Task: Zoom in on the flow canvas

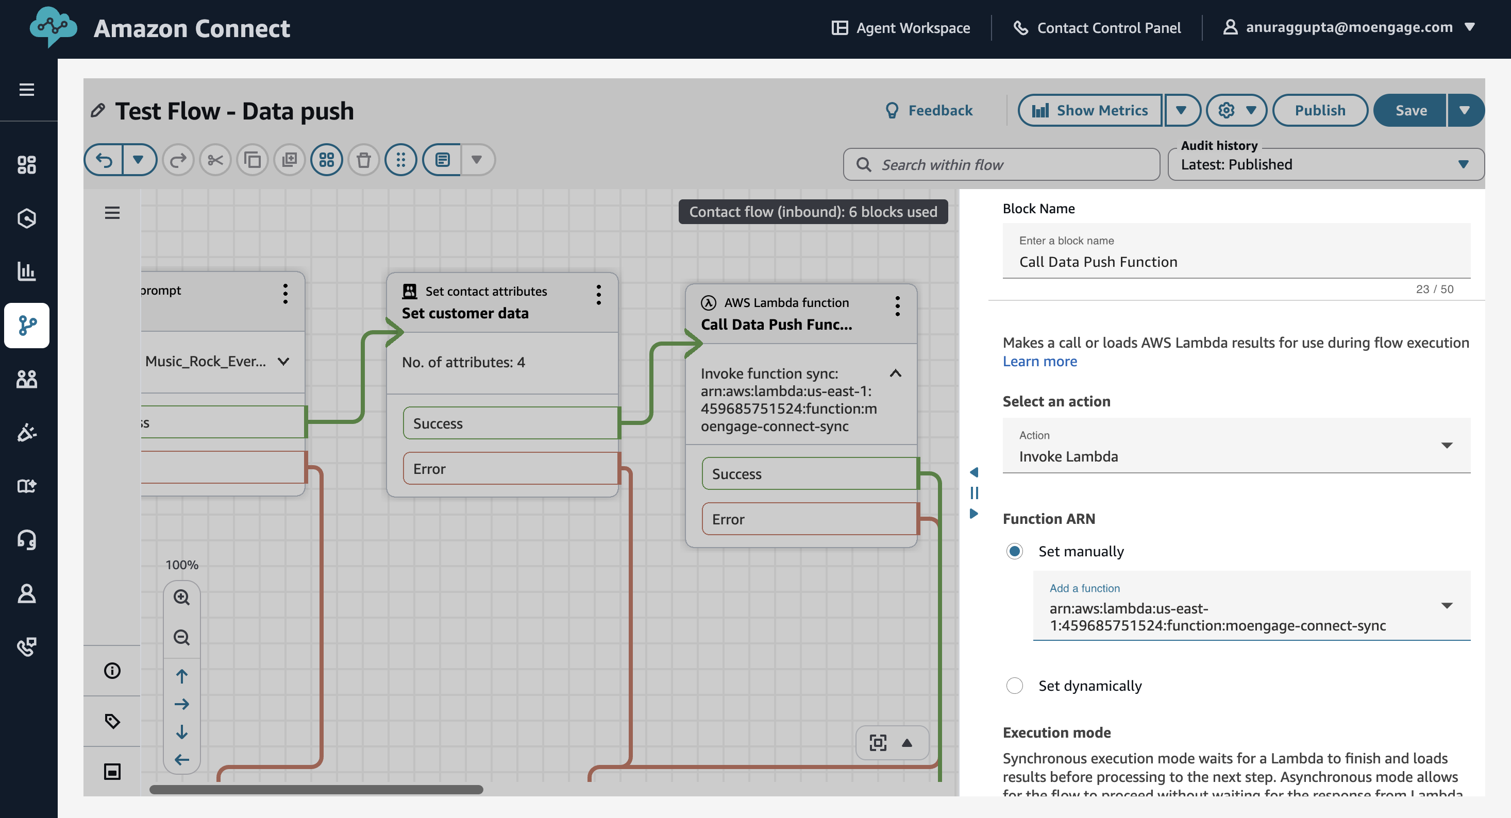Action: [182, 598]
